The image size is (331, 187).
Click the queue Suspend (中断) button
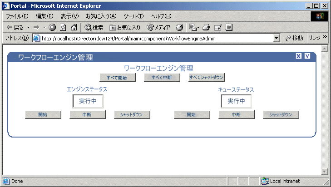237,115
